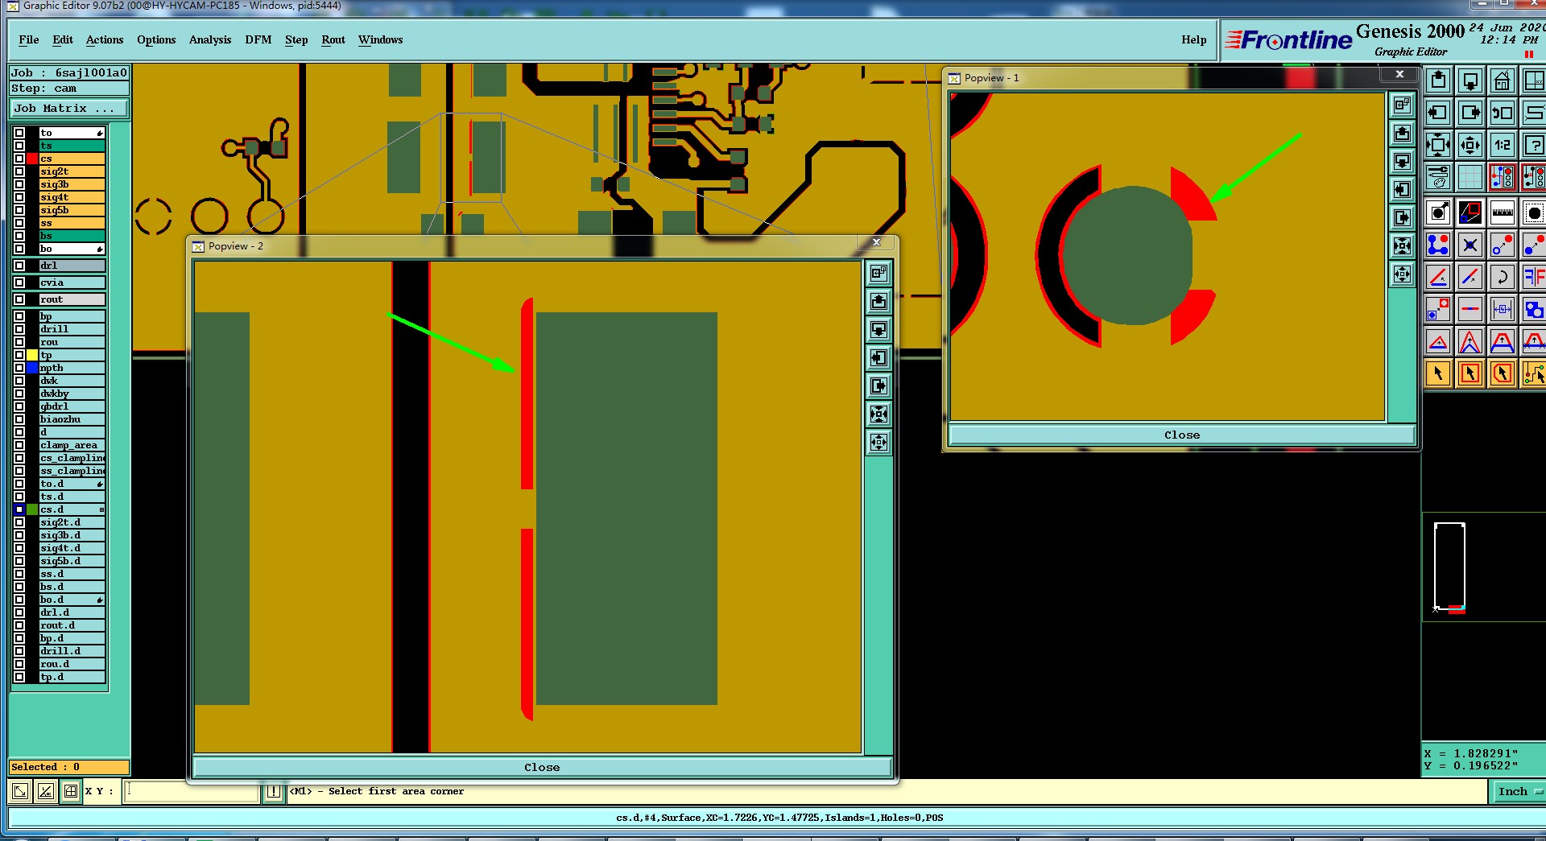Click the pan down icon in main toolbar
The width and height of the screenshot is (1546, 841).
click(x=1470, y=80)
